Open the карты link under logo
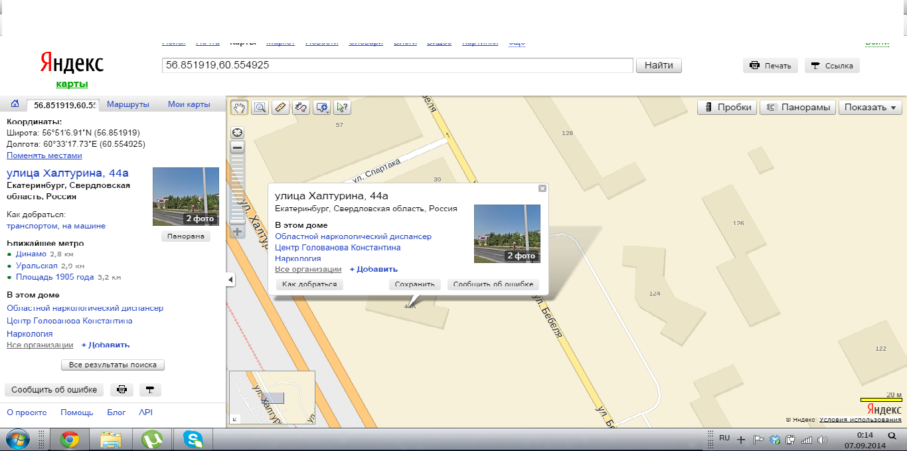Viewport: 907px width, 451px height. pyautogui.click(x=72, y=84)
